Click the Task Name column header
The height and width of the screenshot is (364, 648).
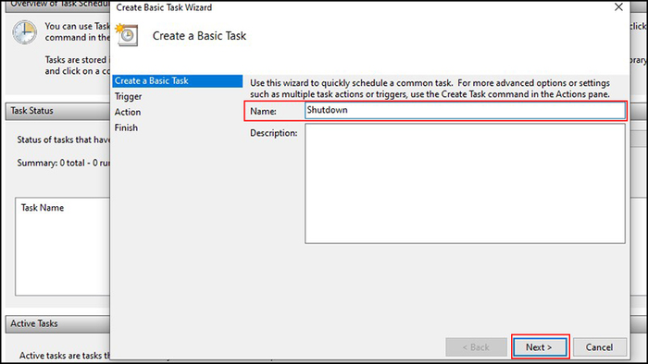click(43, 208)
